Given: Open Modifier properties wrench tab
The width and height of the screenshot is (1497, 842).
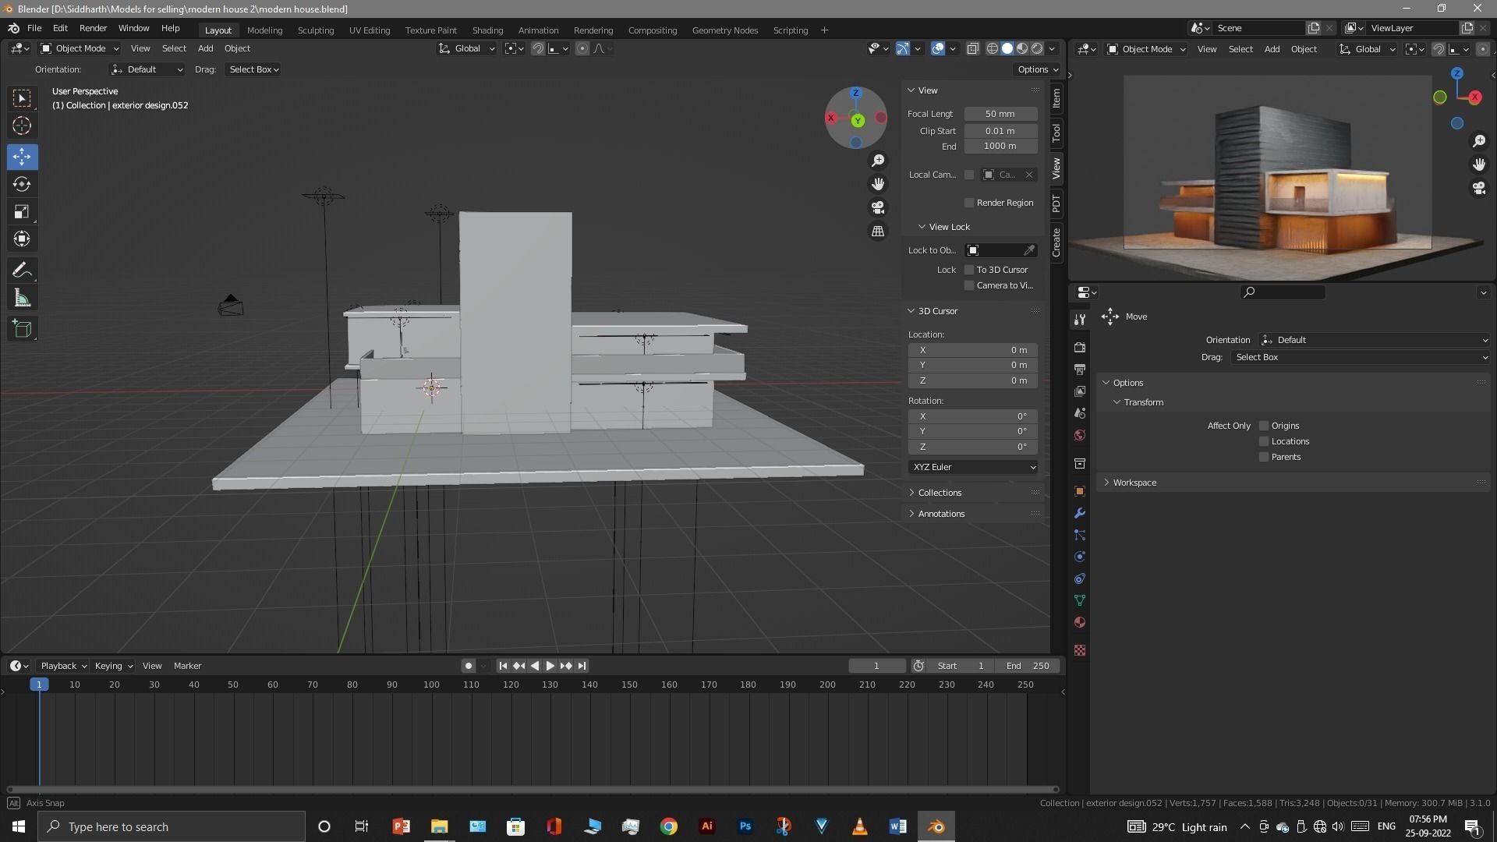Looking at the screenshot, I should pyautogui.click(x=1080, y=513).
